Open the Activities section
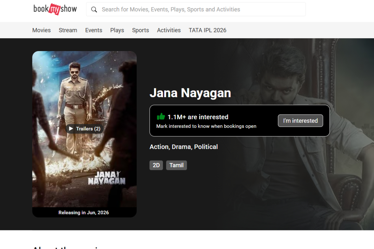The height and width of the screenshot is (249, 374). coord(169,30)
